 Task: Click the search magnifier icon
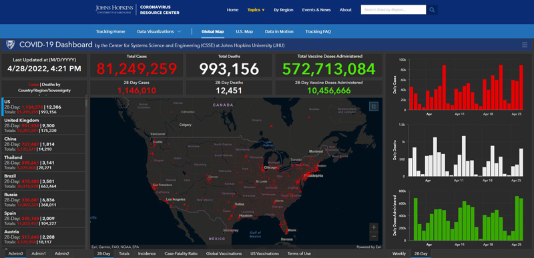tap(432, 10)
